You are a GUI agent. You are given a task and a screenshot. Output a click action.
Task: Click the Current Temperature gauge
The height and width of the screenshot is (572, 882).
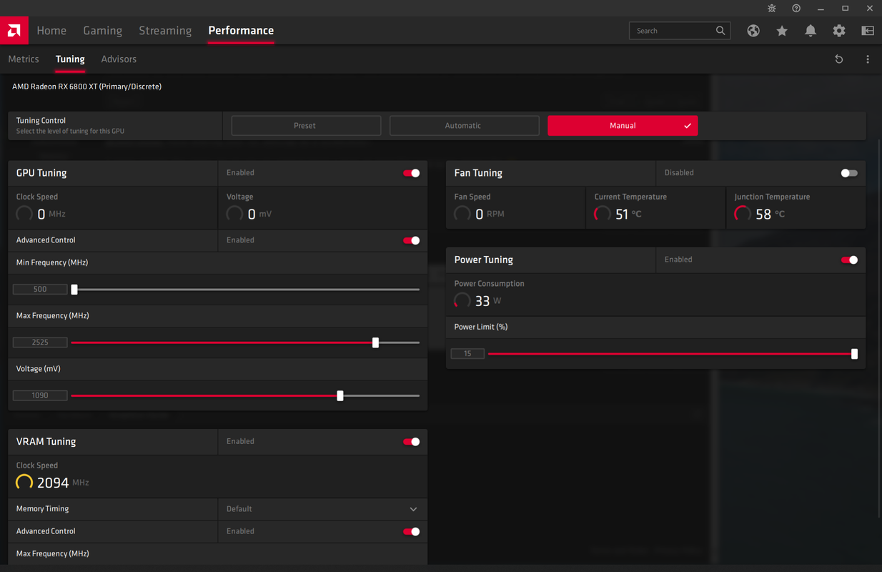(x=603, y=214)
